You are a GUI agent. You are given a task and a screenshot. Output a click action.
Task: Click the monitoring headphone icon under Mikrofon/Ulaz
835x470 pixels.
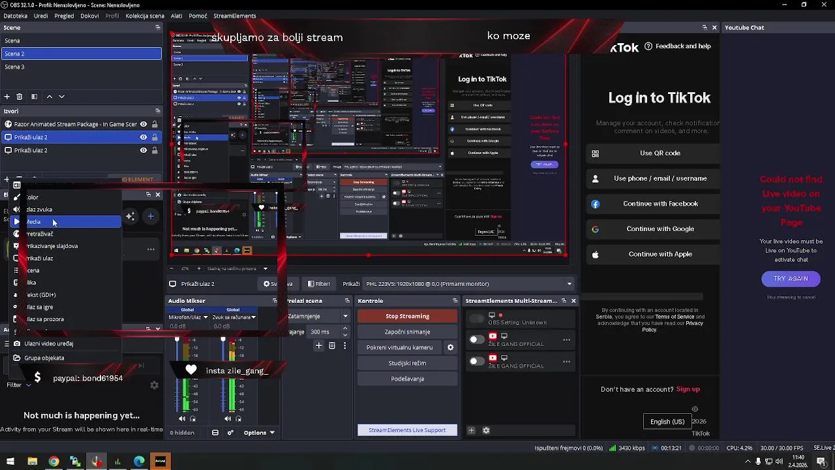coord(192,418)
